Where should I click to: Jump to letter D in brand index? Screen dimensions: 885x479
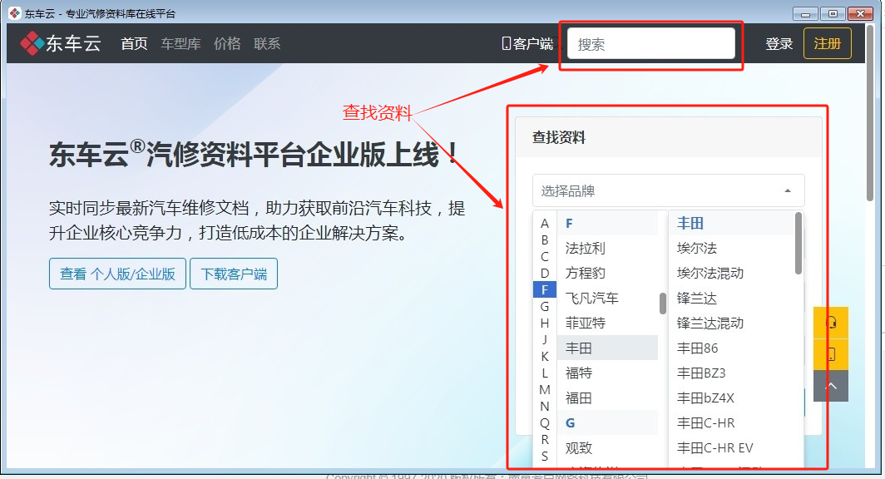pos(545,273)
